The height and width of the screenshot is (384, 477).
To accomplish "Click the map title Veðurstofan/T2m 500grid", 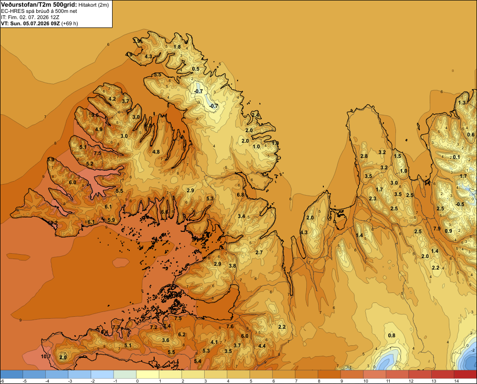I will point(39,5).
